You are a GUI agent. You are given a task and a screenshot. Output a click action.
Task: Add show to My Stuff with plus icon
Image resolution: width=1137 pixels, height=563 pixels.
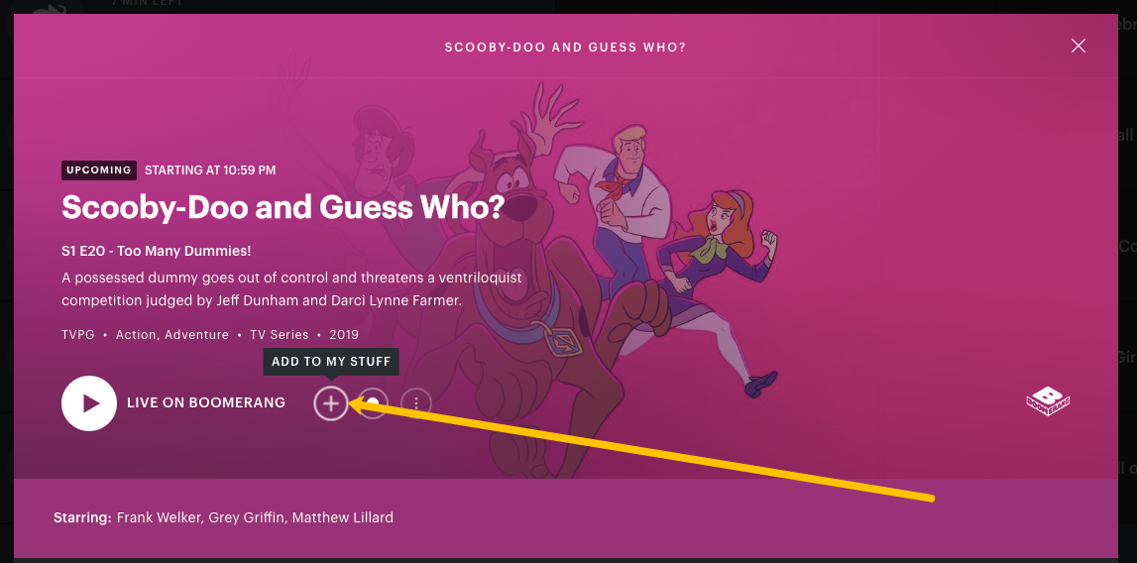pyautogui.click(x=331, y=403)
